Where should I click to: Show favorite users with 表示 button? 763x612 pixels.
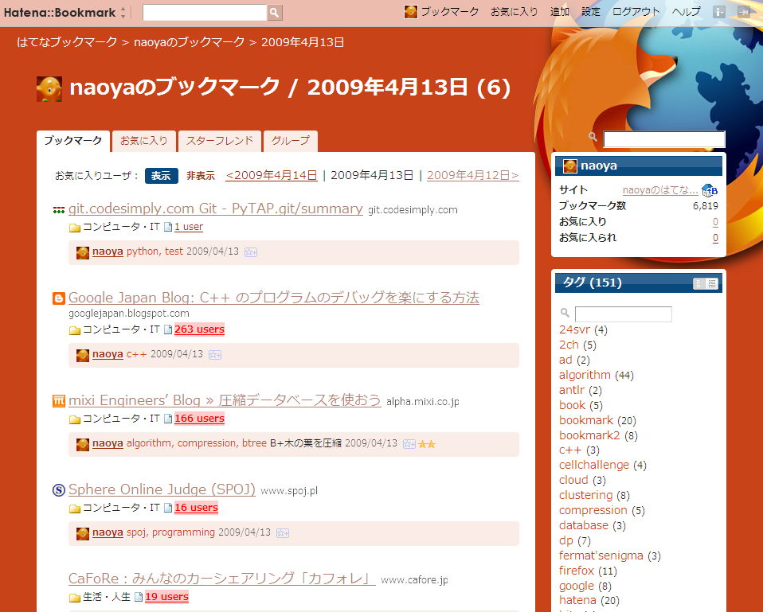click(161, 175)
